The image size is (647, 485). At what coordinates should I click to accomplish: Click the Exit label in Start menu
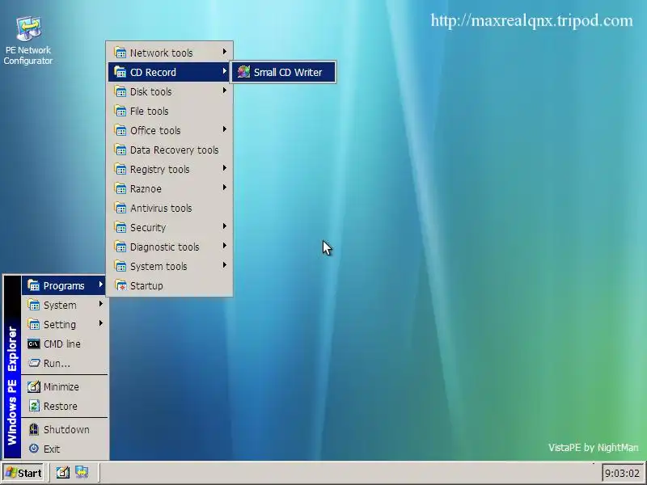click(52, 449)
